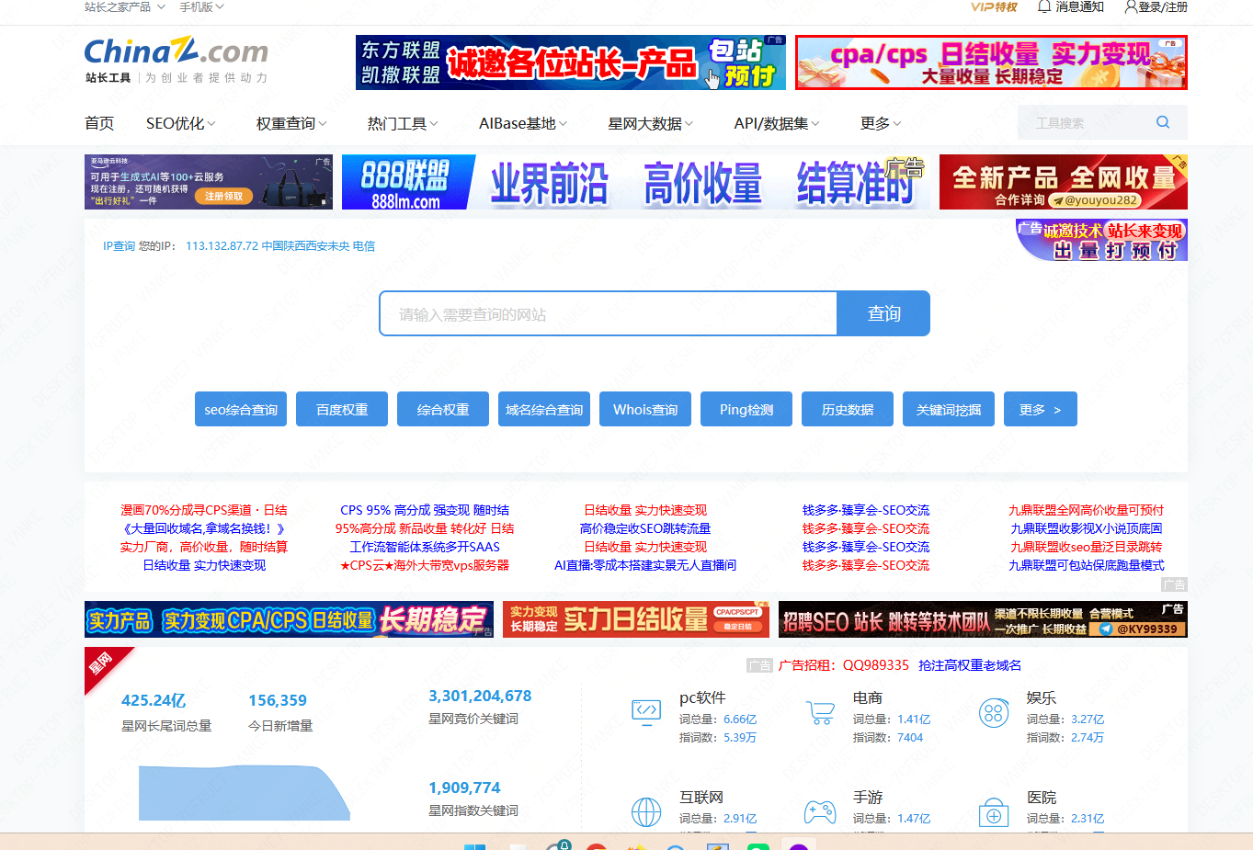Click the notification bell icon

[1043, 7]
